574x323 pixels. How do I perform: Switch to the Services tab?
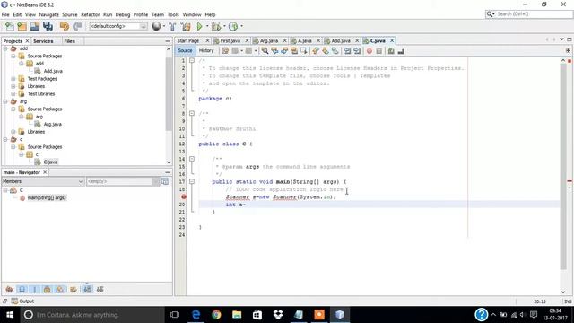[x=43, y=41]
